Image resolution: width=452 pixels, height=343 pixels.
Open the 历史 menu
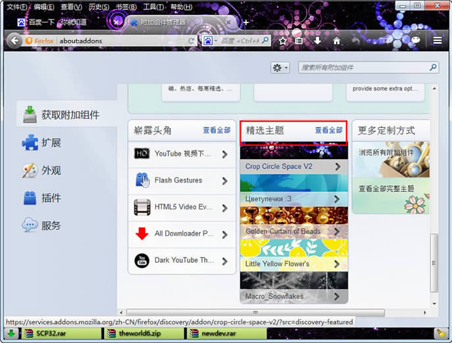pos(99,7)
